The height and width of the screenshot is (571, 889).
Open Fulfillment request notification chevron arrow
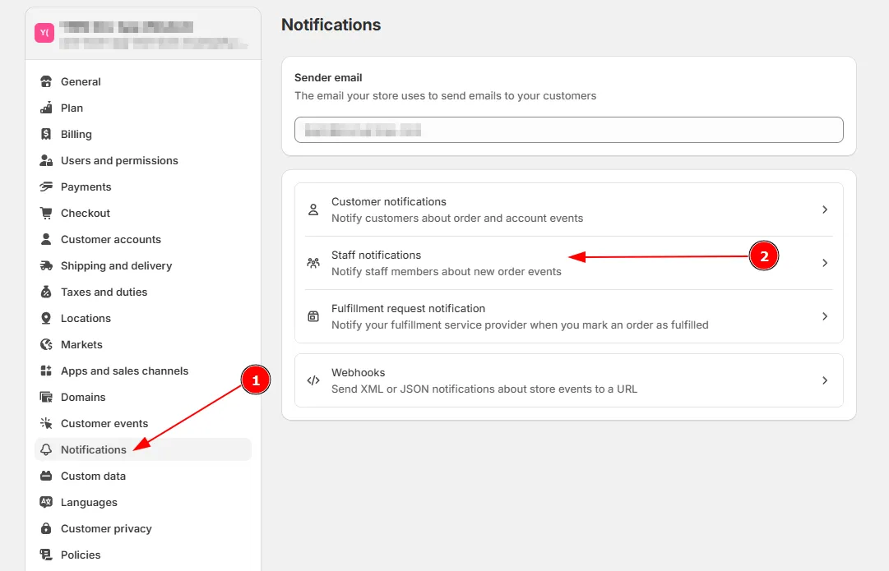coord(825,316)
